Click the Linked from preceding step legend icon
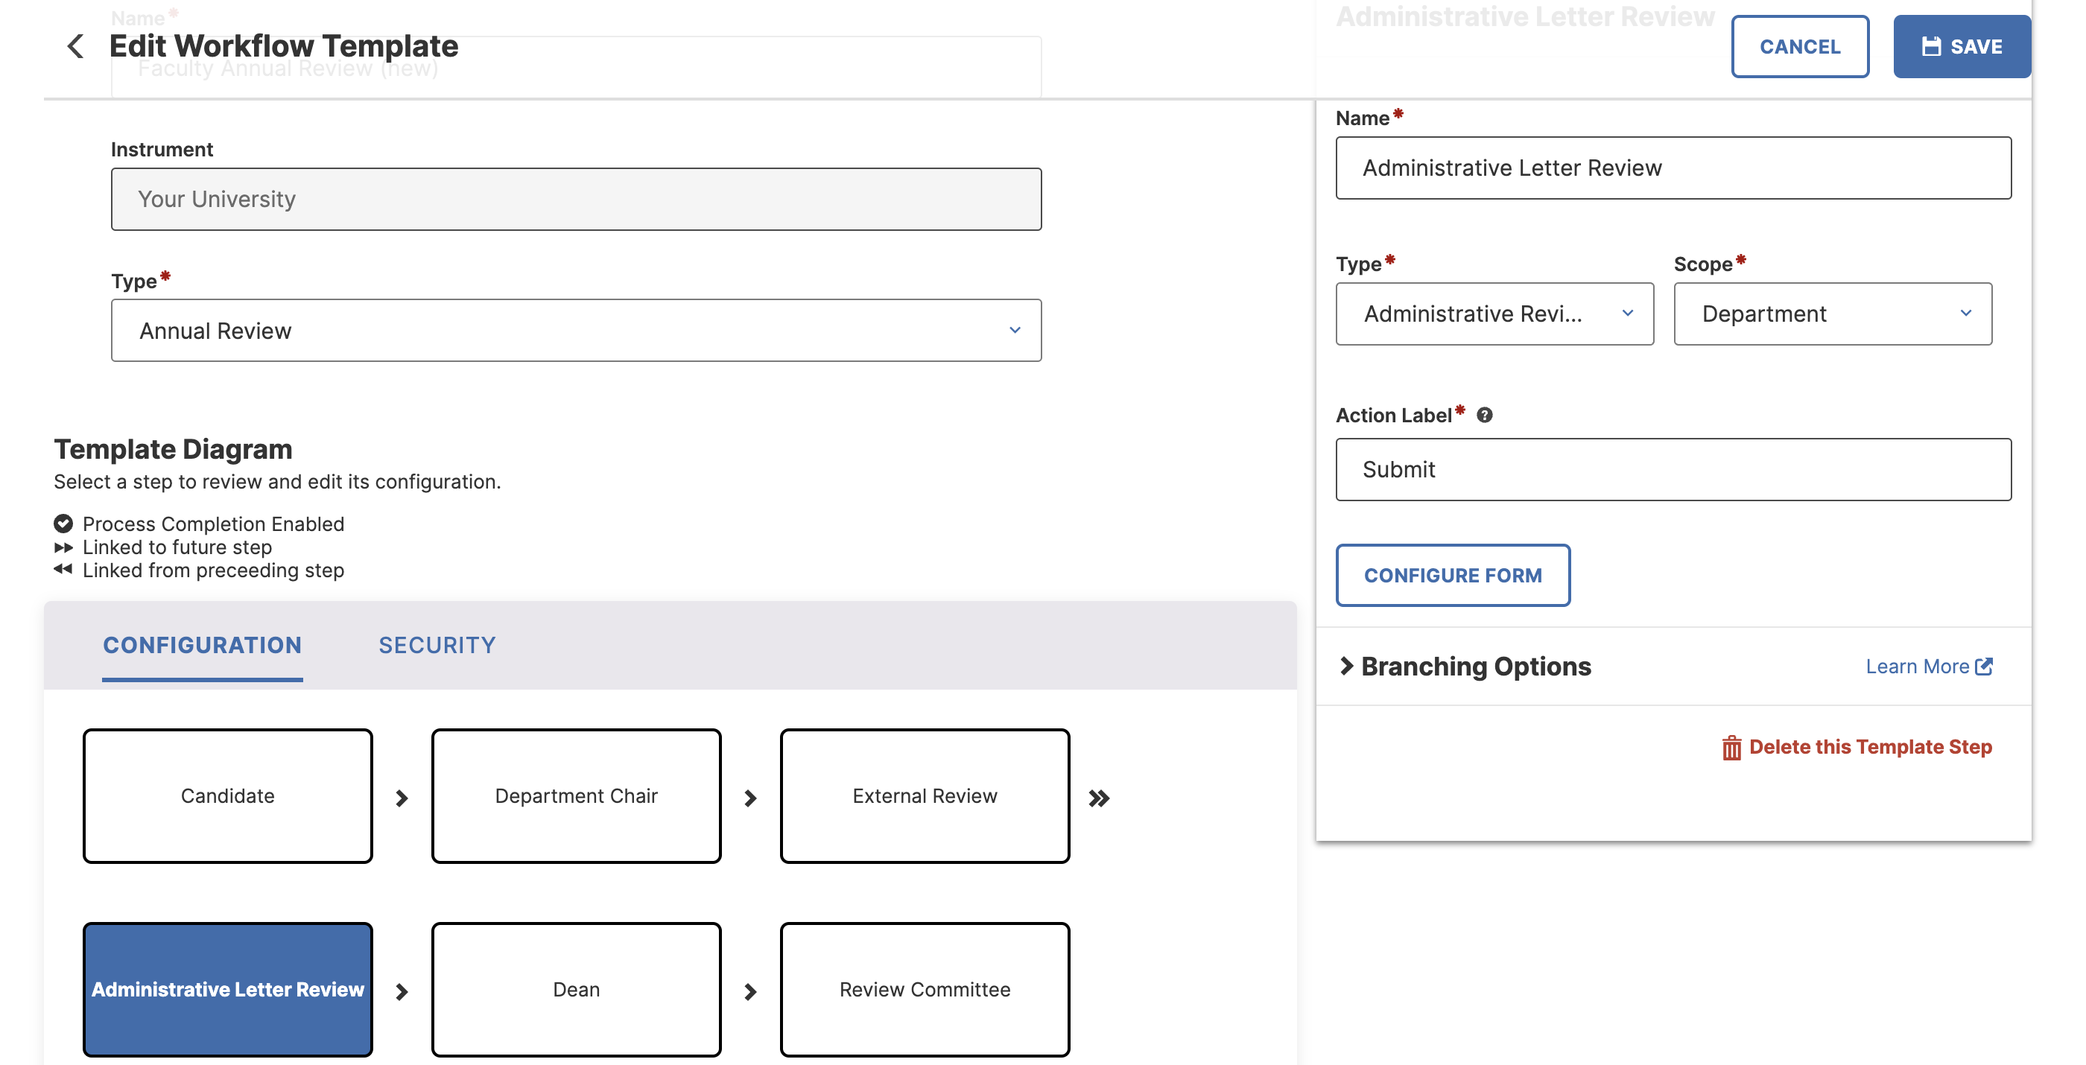The width and height of the screenshot is (2086, 1065). click(63, 570)
